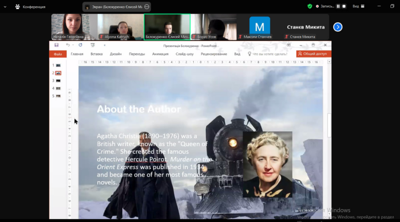The width and height of the screenshot is (400, 222).
Task: Open Customize Quick Access Toolbar dropdown
Action: click(105, 45)
